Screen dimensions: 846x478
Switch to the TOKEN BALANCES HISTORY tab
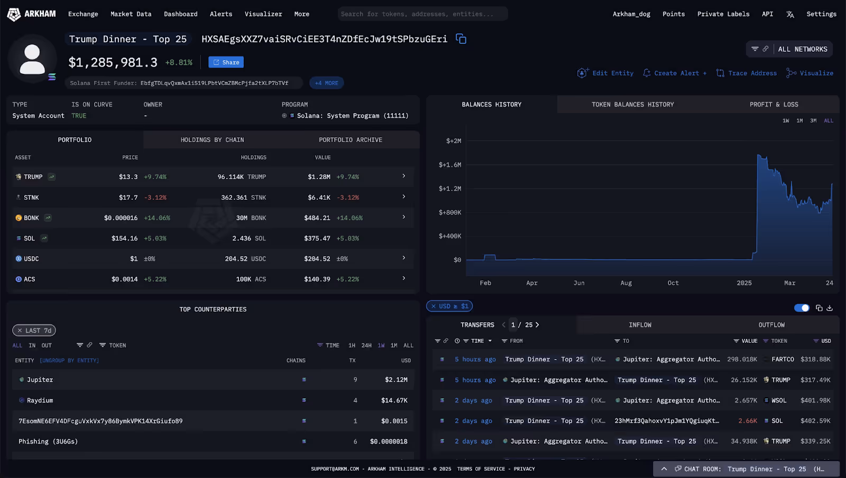click(633, 104)
